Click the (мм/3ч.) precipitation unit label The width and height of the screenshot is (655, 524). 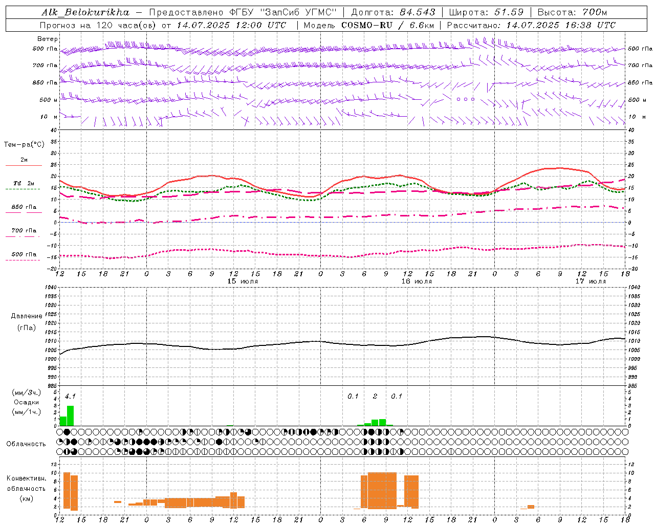tap(27, 393)
